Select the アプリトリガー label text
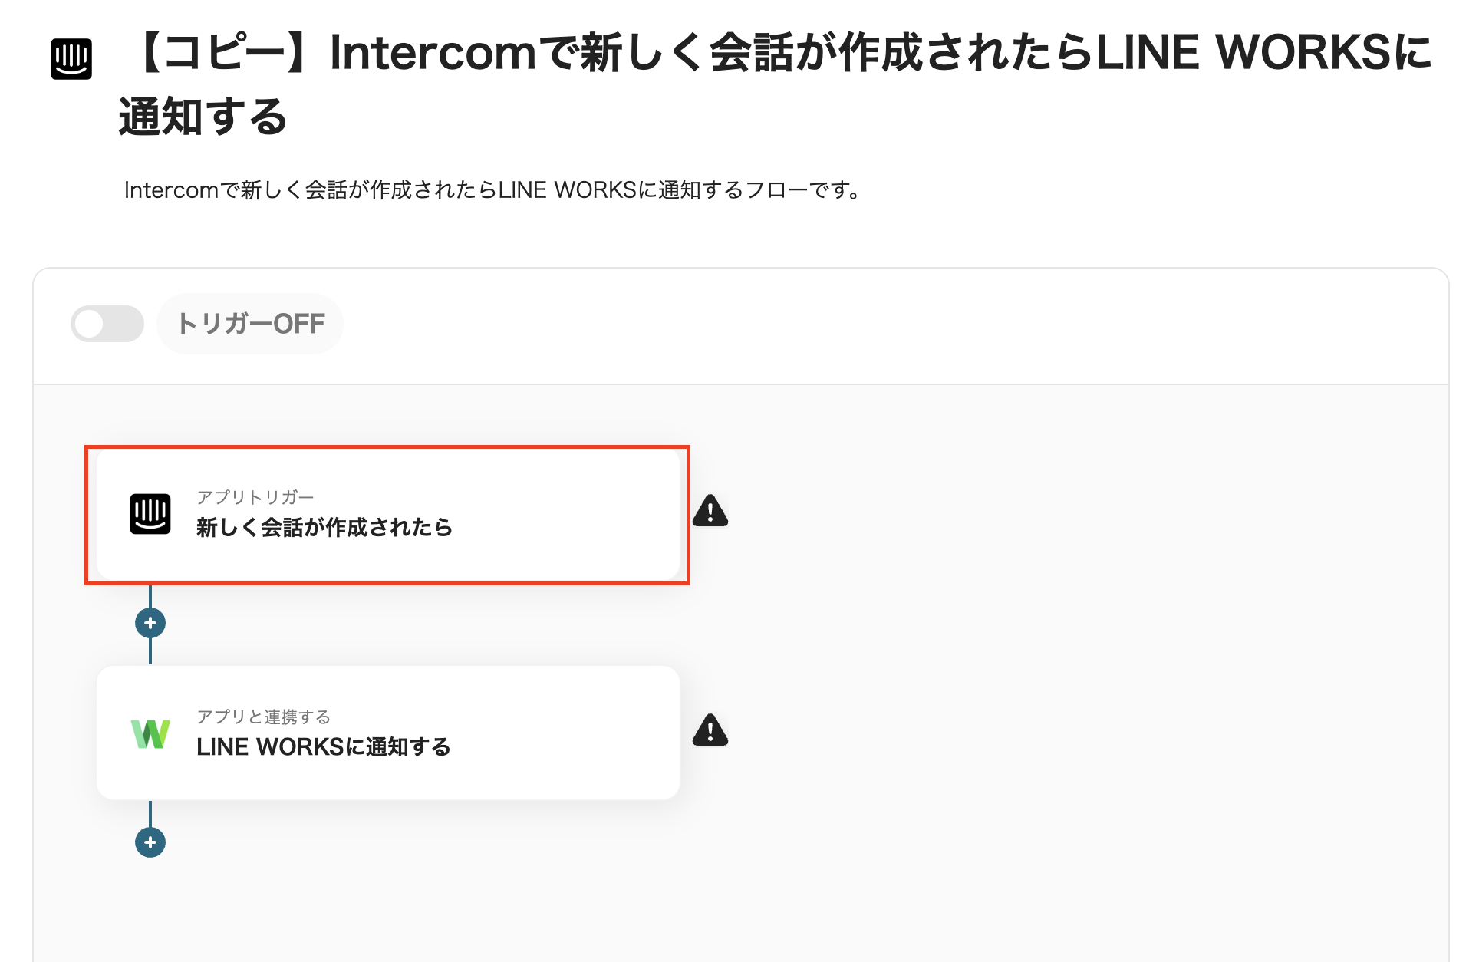Image resolution: width=1479 pixels, height=962 pixels. pyautogui.click(x=255, y=496)
